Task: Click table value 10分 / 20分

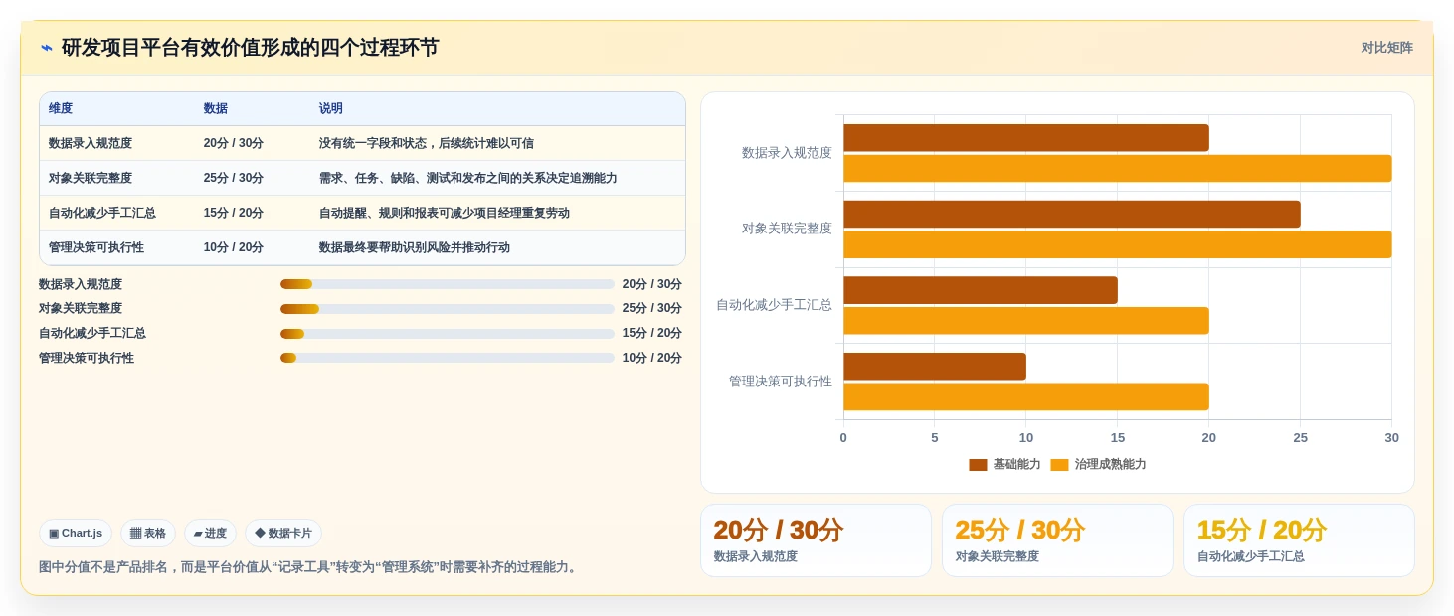Action: click(x=234, y=247)
